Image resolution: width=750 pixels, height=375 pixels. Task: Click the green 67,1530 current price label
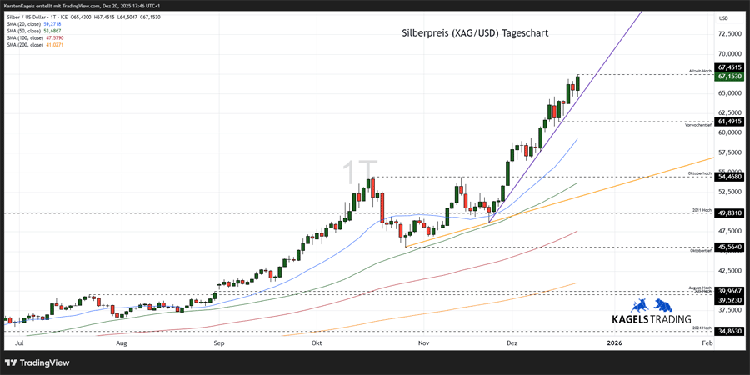coord(729,76)
